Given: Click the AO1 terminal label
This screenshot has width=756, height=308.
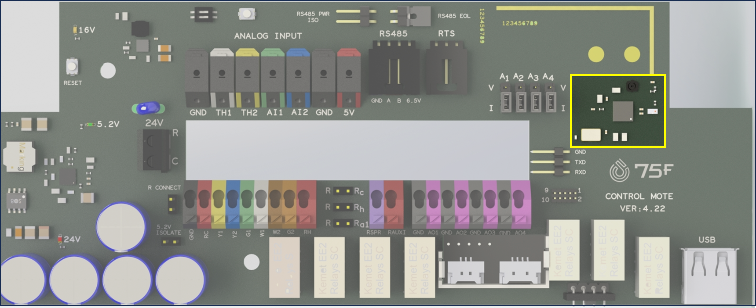Looking at the screenshot, I should point(433,233).
